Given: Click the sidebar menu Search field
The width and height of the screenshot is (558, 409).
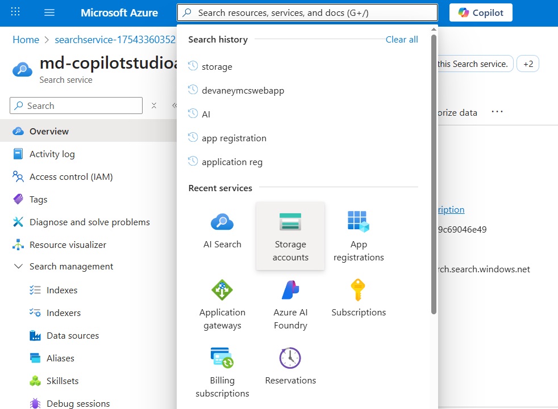Looking at the screenshot, I should (x=76, y=106).
